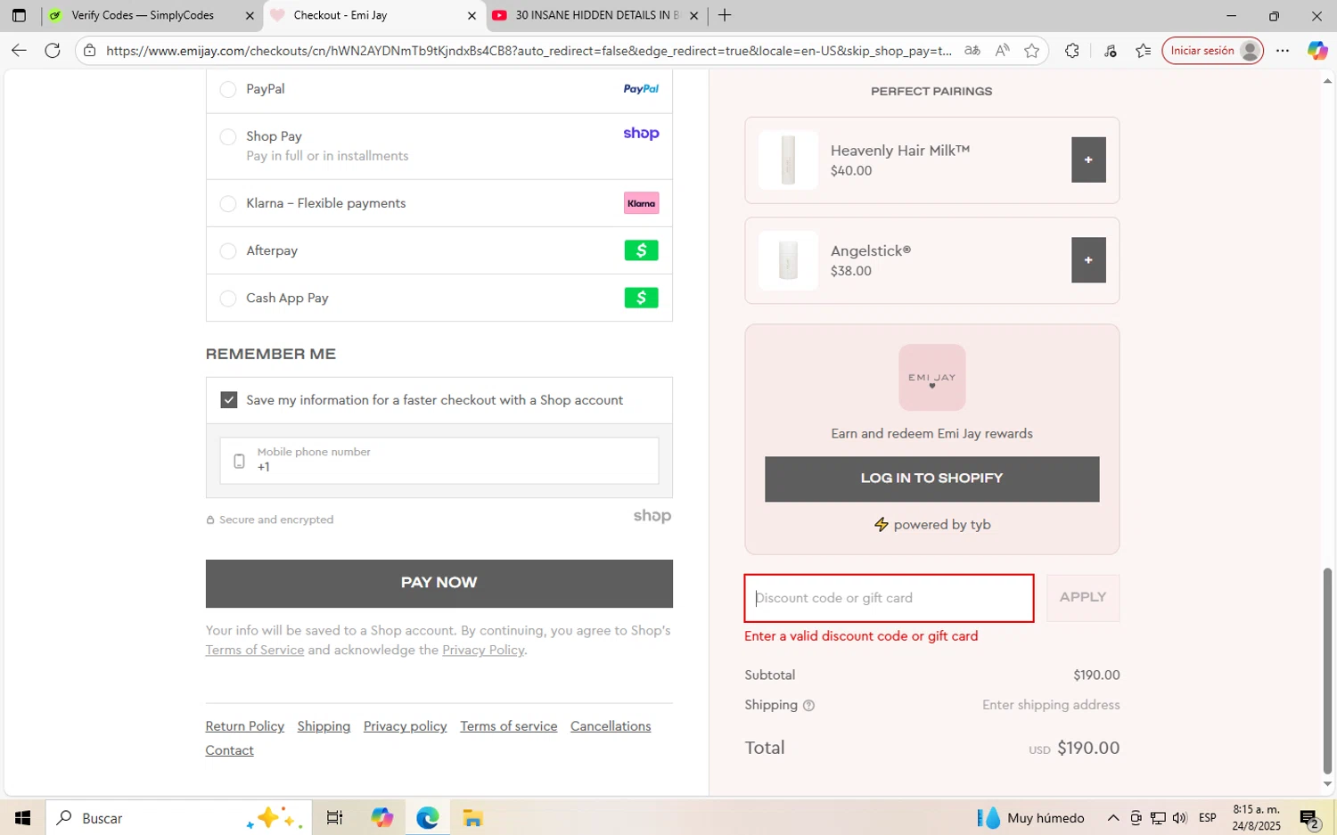This screenshot has height=835, width=1337.
Task: Click the Emi Jay rewards logo
Action: click(932, 378)
